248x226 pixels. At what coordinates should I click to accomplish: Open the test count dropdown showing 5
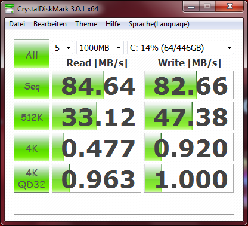63,48
